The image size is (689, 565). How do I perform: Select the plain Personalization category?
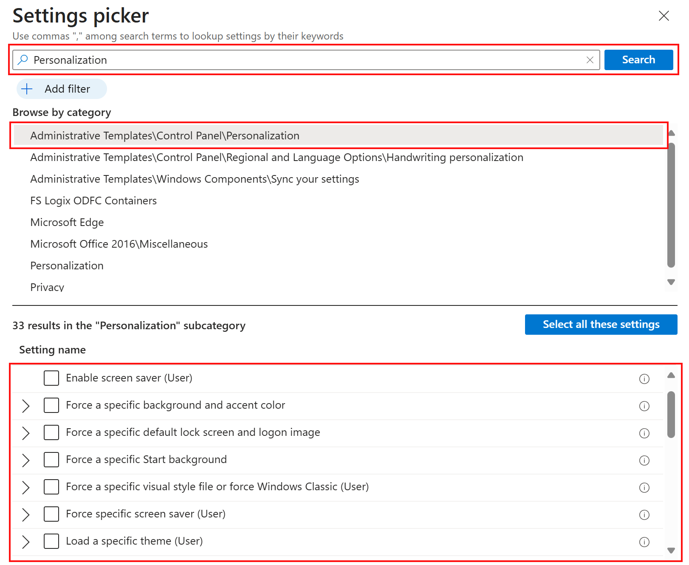pos(338,266)
